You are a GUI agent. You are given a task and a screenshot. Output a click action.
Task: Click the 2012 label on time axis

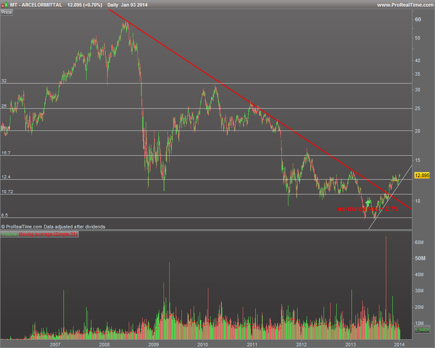301,345
